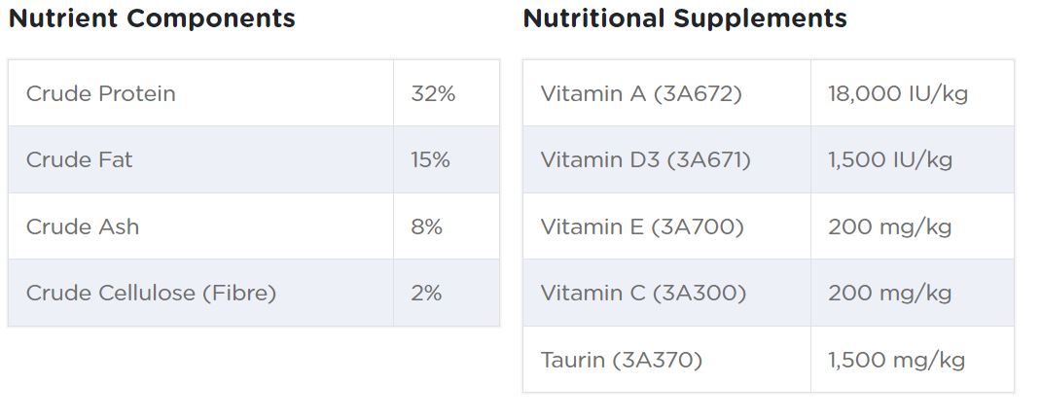Select the Crude Fat row label
Viewport: 1041px width, 418px height.
80,159
